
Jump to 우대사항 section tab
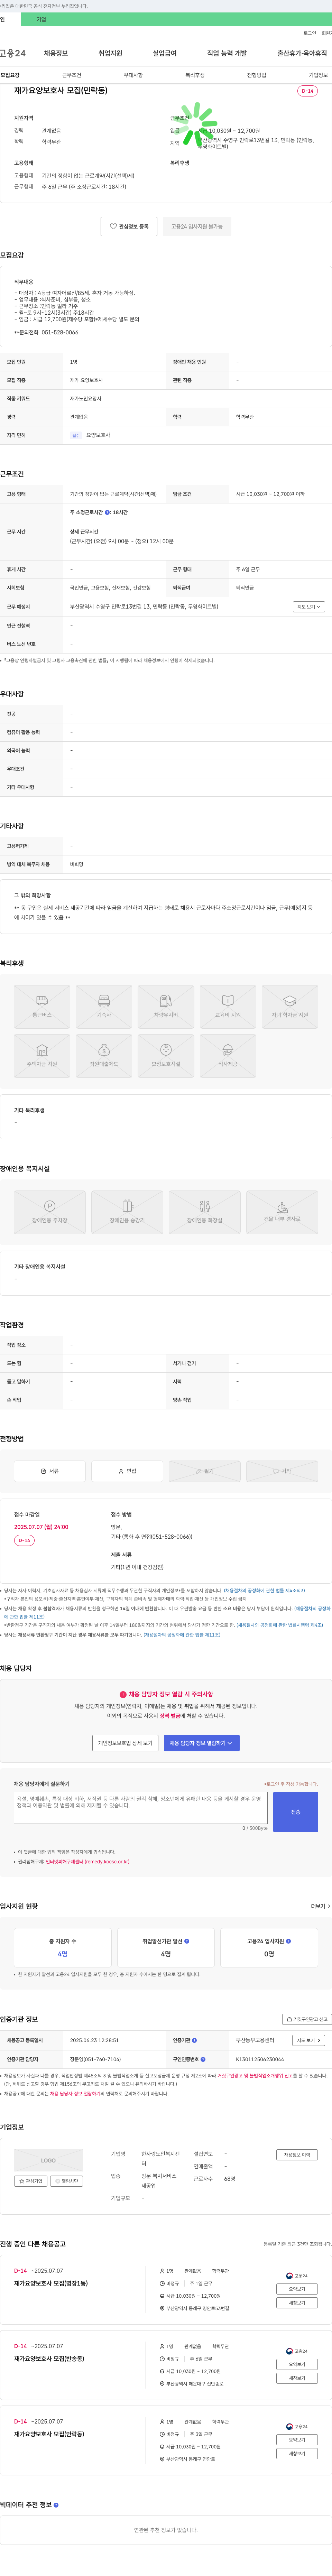coord(133,75)
